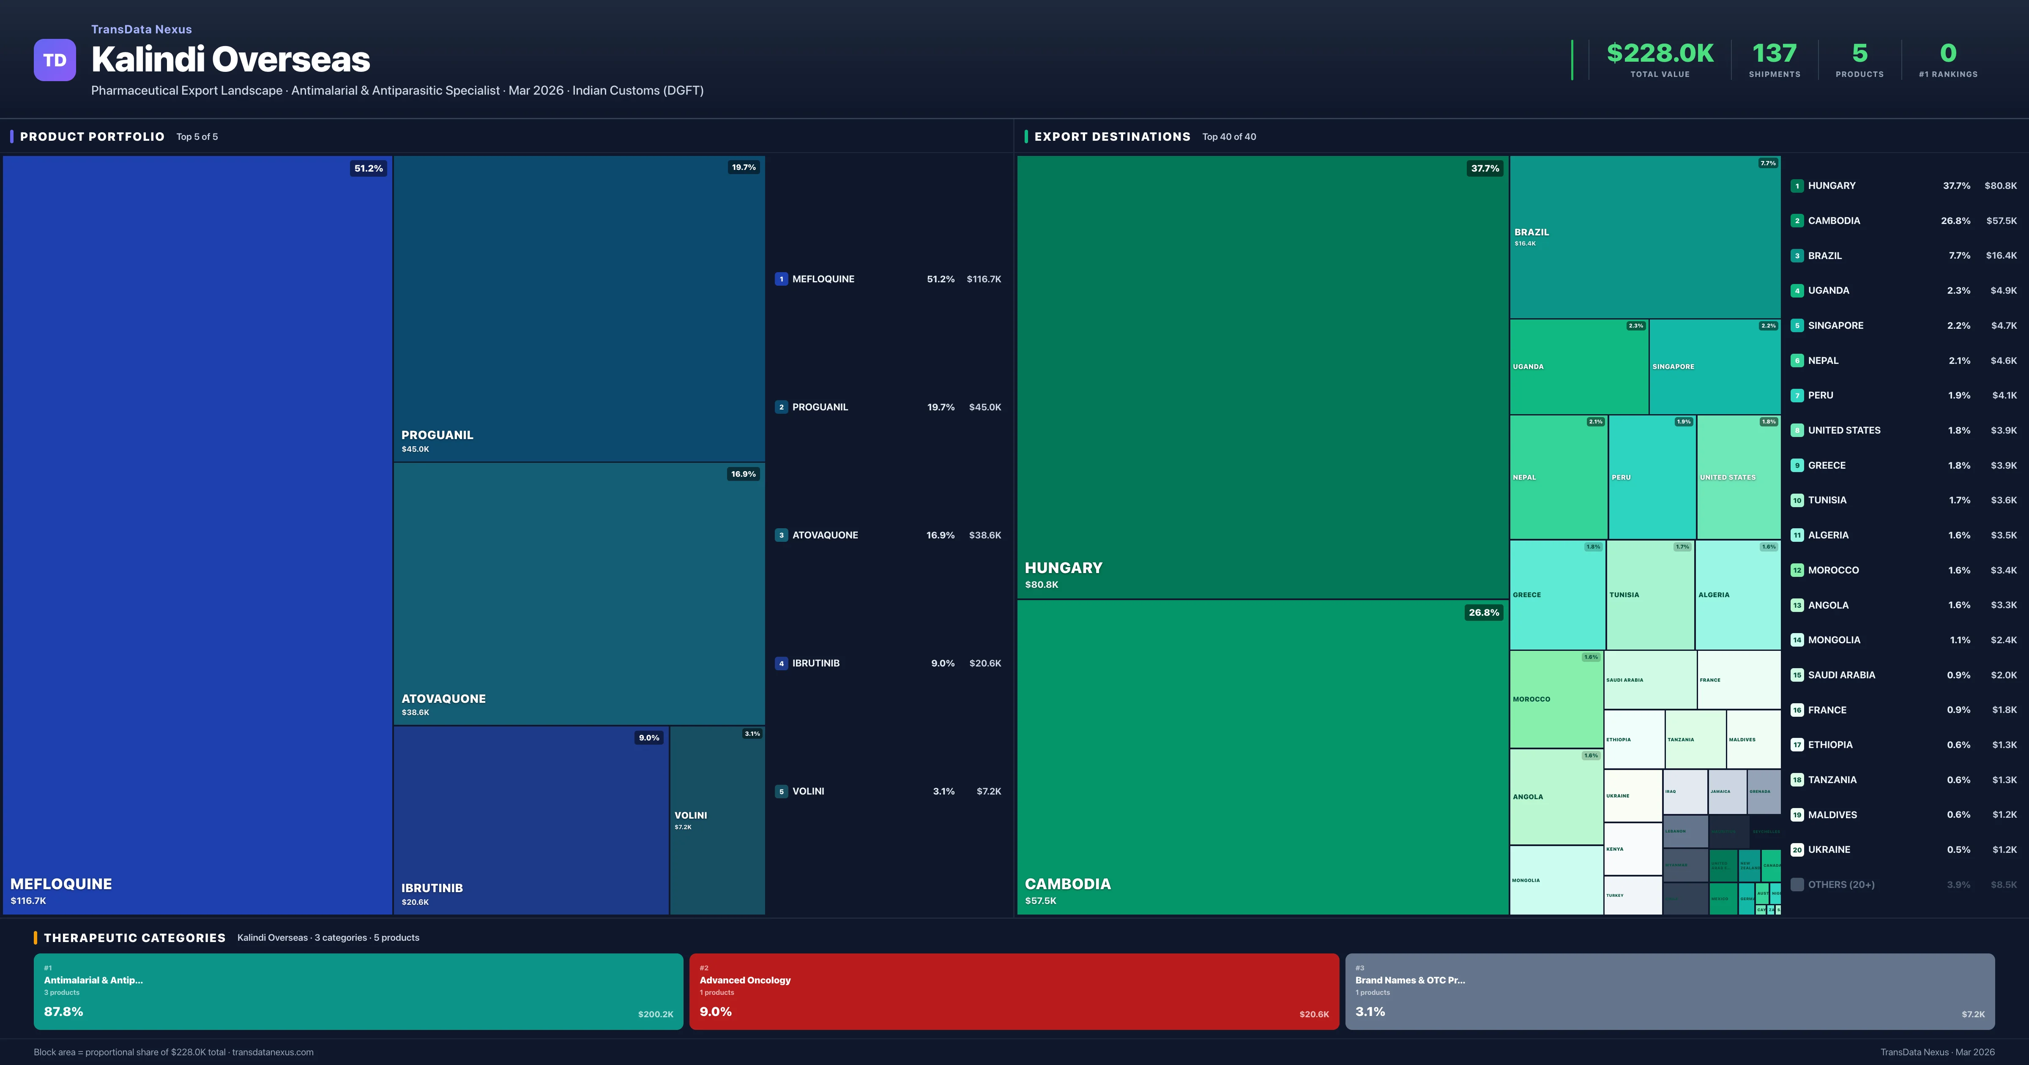Click Tunisia rank 10 legend badge
The image size is (2029, 1065).
[x=1797, y=500]
